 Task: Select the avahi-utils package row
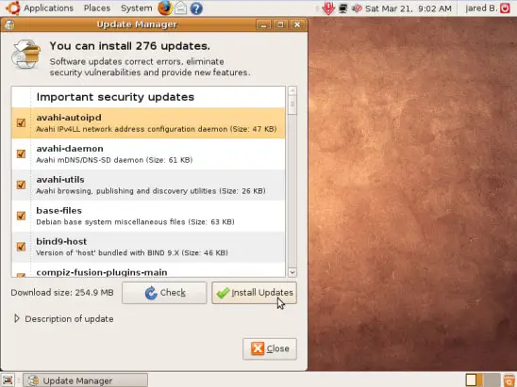tap(148, 185)
